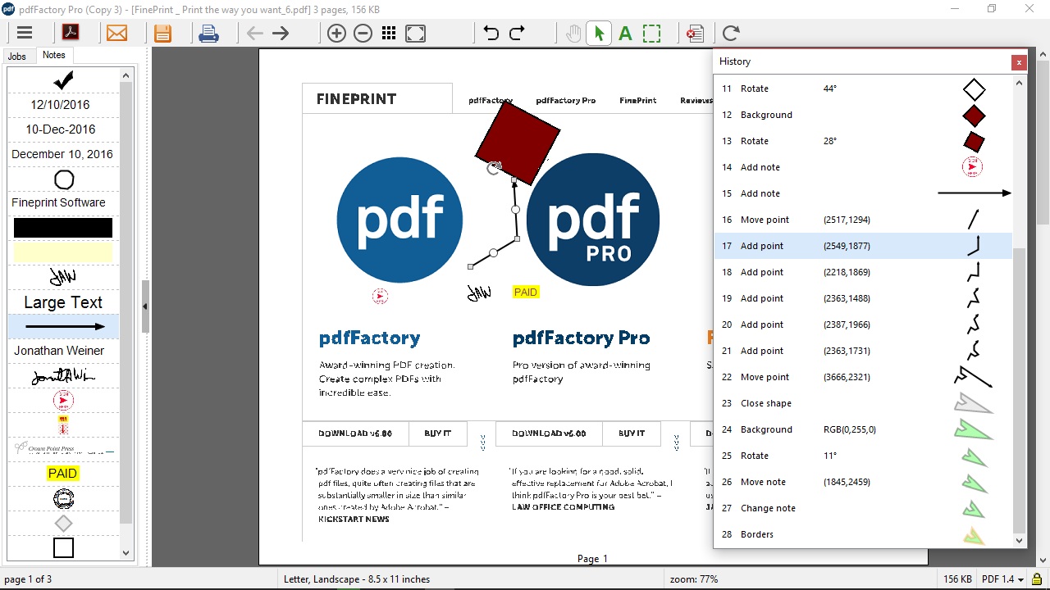The image size is (1050, 590).
Task: Zoom in using the plus magnifier icon
Action: [x=336, y=34]
